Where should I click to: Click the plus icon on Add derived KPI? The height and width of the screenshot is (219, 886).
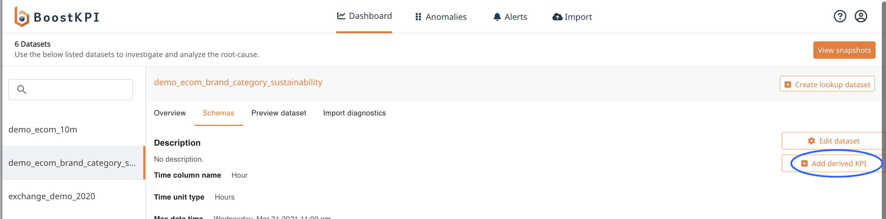(805, 163)
